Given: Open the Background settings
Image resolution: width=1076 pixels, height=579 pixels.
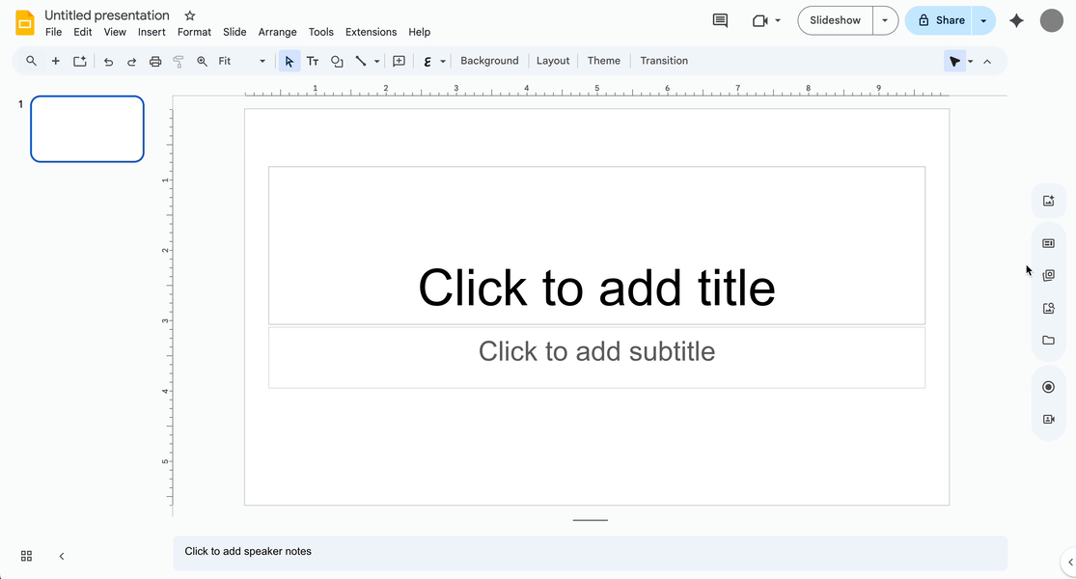Looking at the screenshot, I should click(489, 60).
